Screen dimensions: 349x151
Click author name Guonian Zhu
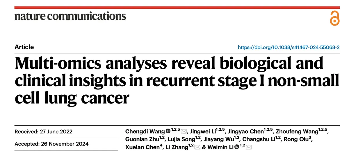pos(140,139)
